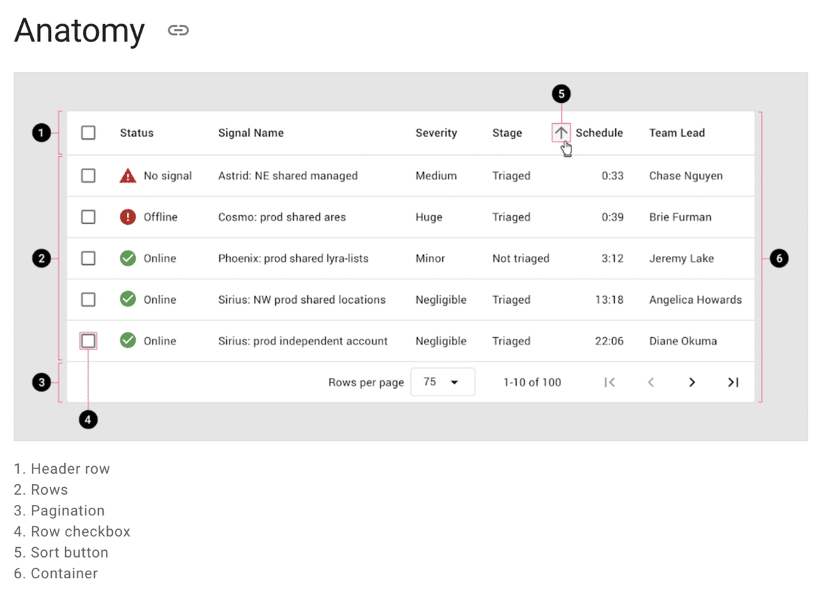The width and height of the screenshot is (830, 597).
Task: Select the Cosmo: prod shared ares cell
Action: (x=282, y=217)
